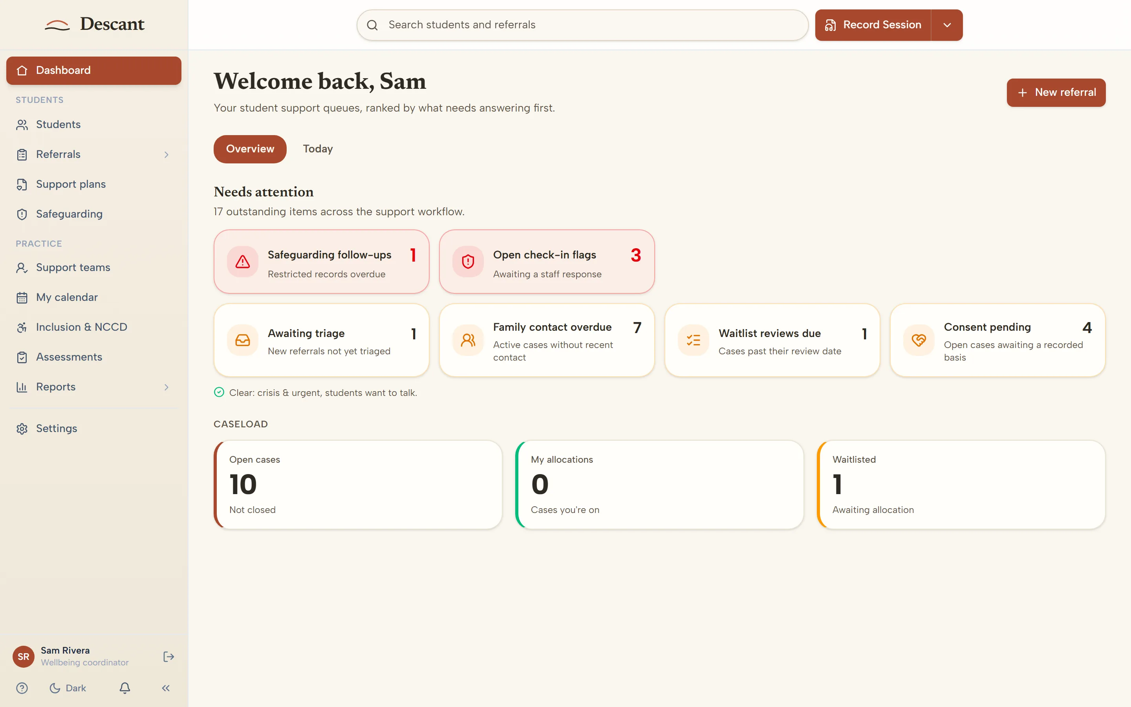1131x707 pixels.
Task: Go to Students page
Action: [93, 125]
